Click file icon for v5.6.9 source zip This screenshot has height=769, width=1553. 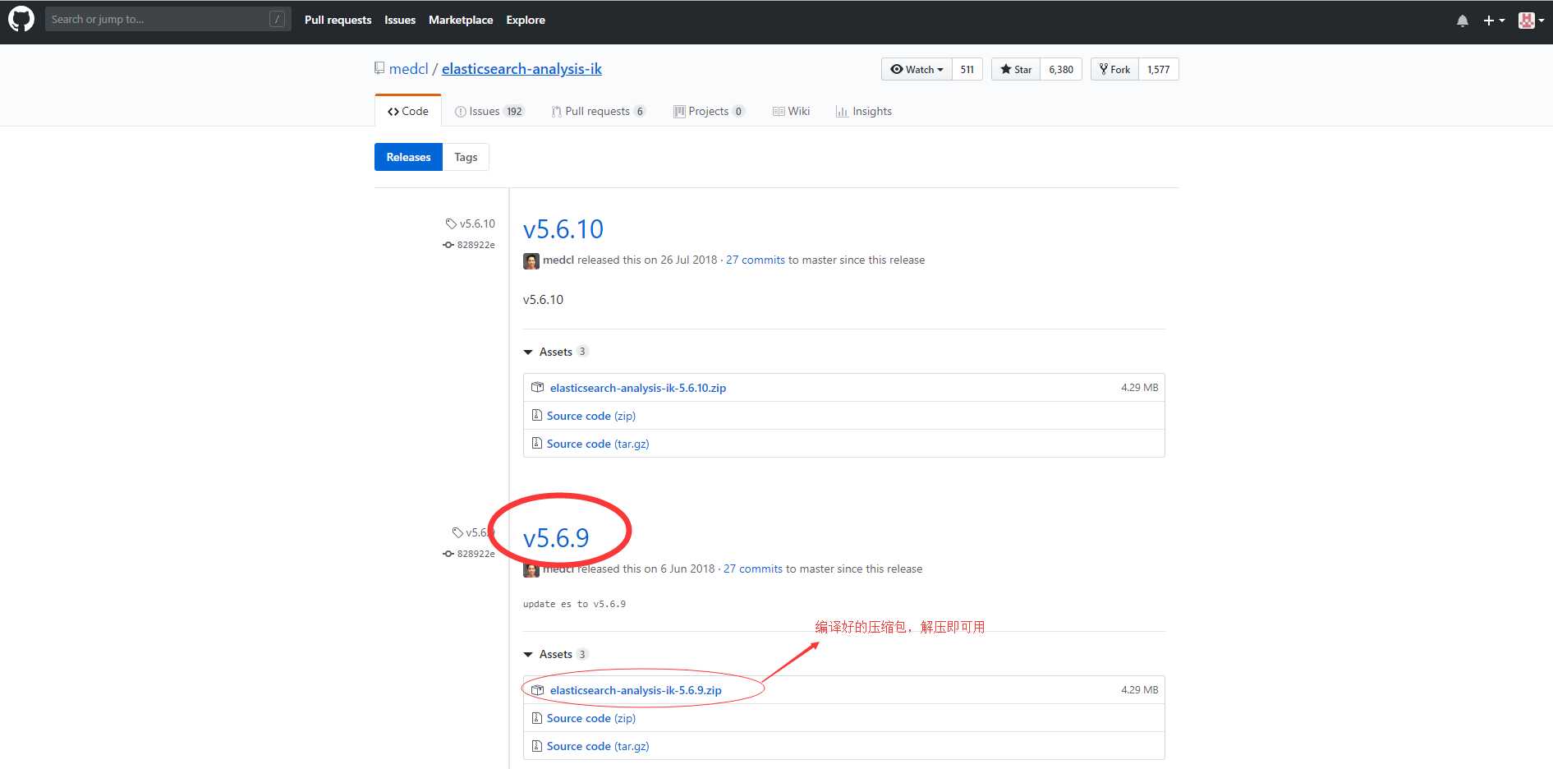[x=536, y=717]
